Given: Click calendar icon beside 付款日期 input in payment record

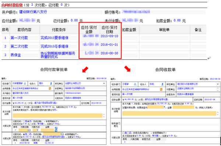Looking at the screenshot, I should click(29, 130).
